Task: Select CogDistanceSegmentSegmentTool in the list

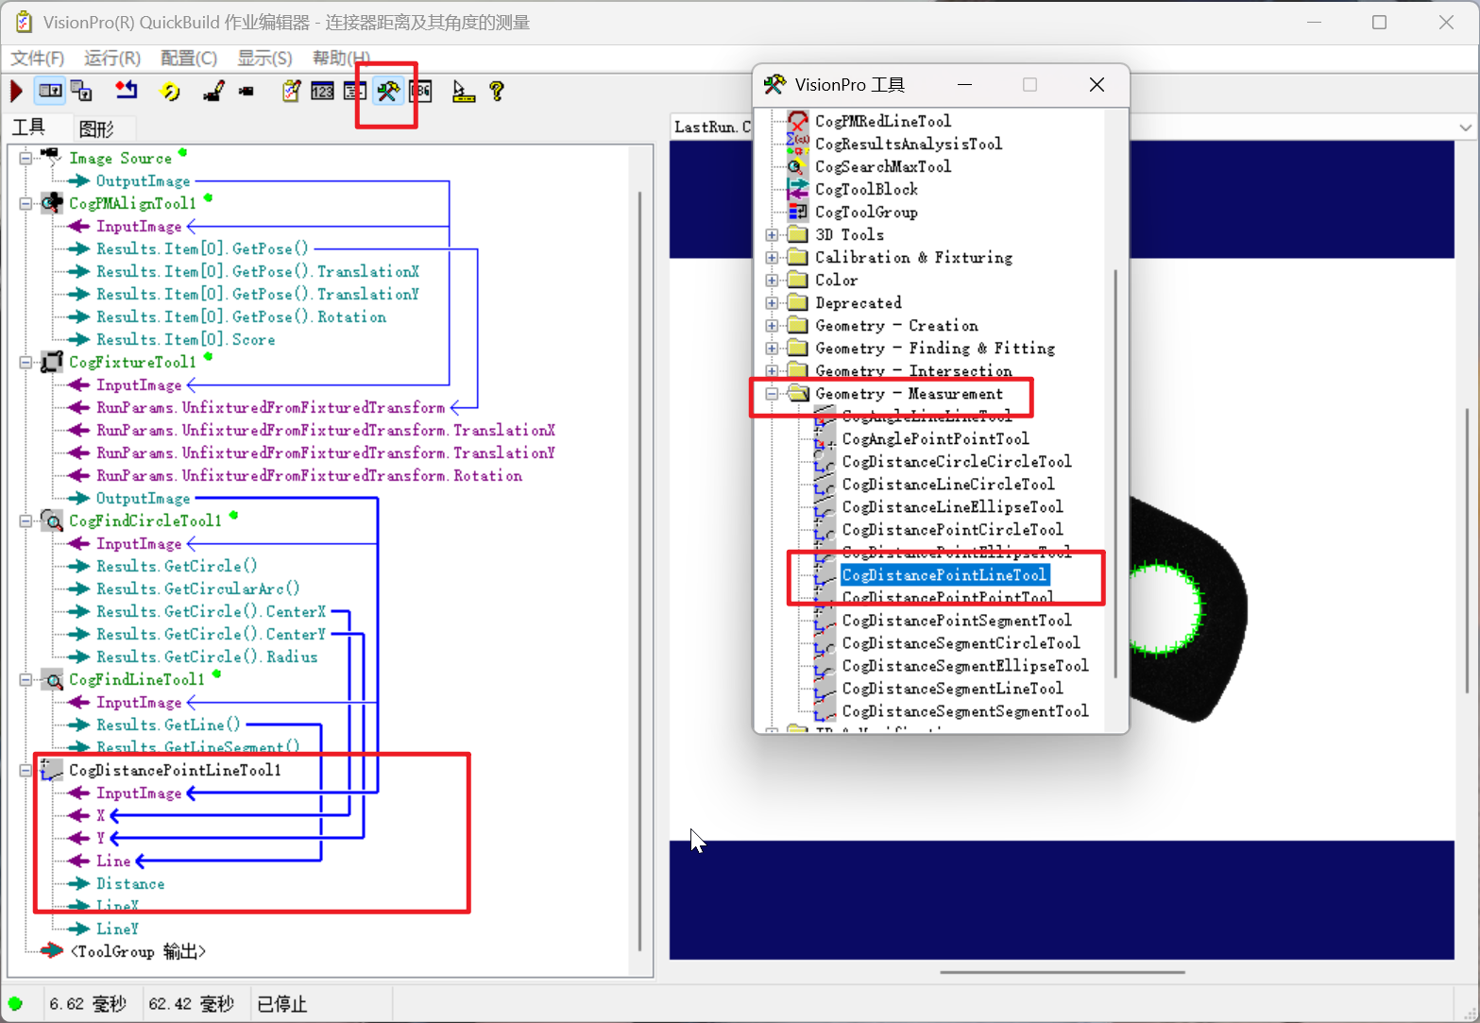Action: point(965,710)
